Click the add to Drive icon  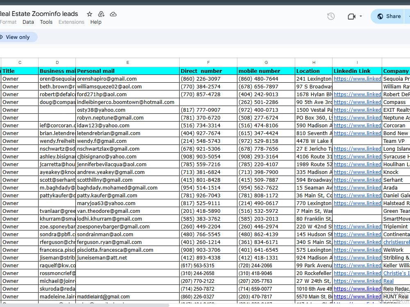coord(101,14)
